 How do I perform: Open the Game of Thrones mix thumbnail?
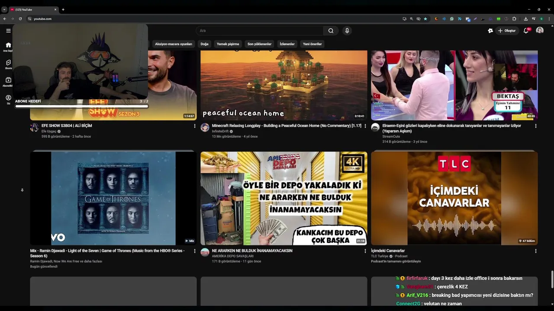[113, 198]
